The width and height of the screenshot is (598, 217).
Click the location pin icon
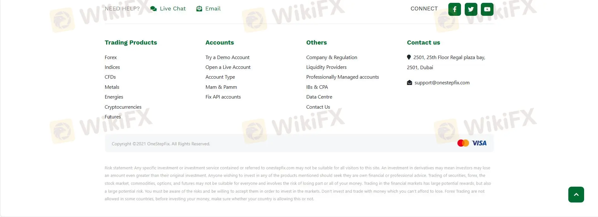point(409,57)
